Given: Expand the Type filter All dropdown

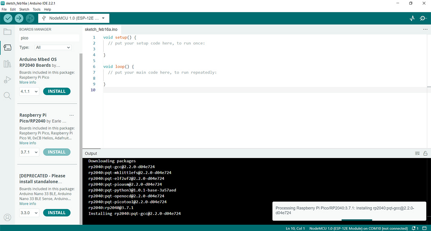Looking at the screenshot, I should (x=53, y=47).
